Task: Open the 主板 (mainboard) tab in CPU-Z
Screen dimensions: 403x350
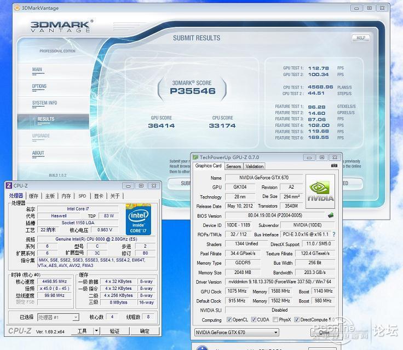Action: pos(50,196)
